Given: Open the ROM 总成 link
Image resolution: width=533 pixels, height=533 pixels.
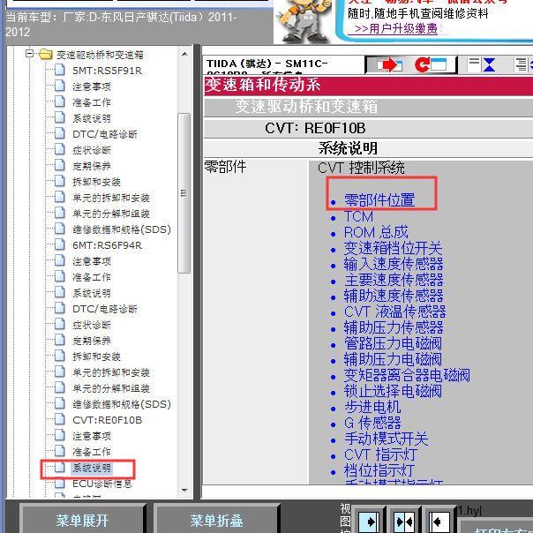Looking at the screenshot, I should tap(376, 232).
